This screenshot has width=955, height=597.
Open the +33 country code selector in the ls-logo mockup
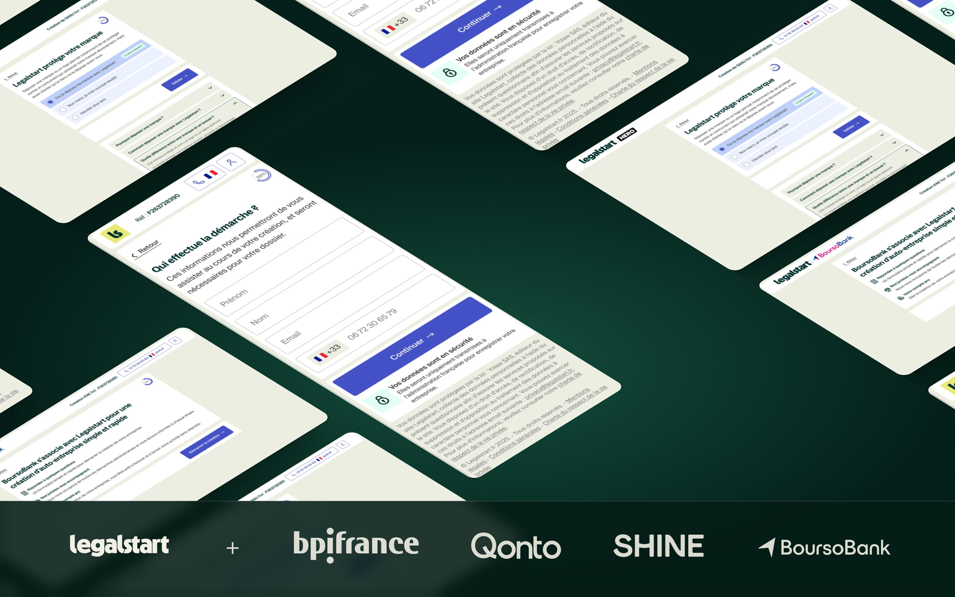327,353
